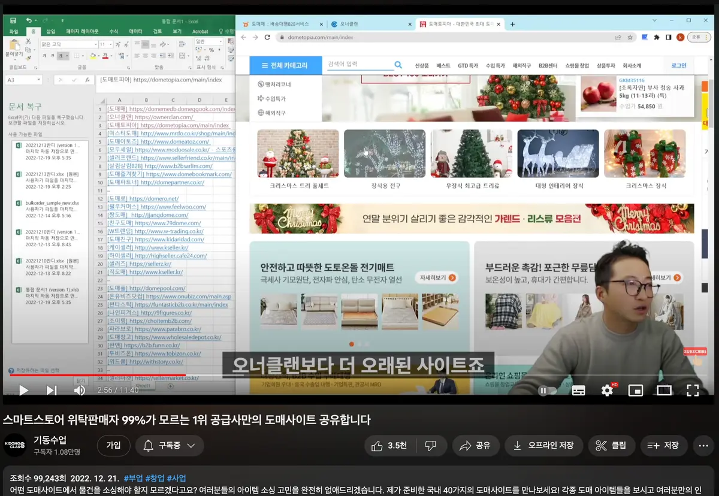Click the Excel undo arrow
Screen dimensions: 719x496
point(29,21)
